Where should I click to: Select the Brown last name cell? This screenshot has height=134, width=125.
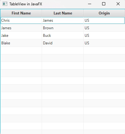click(x=63, y=28)
